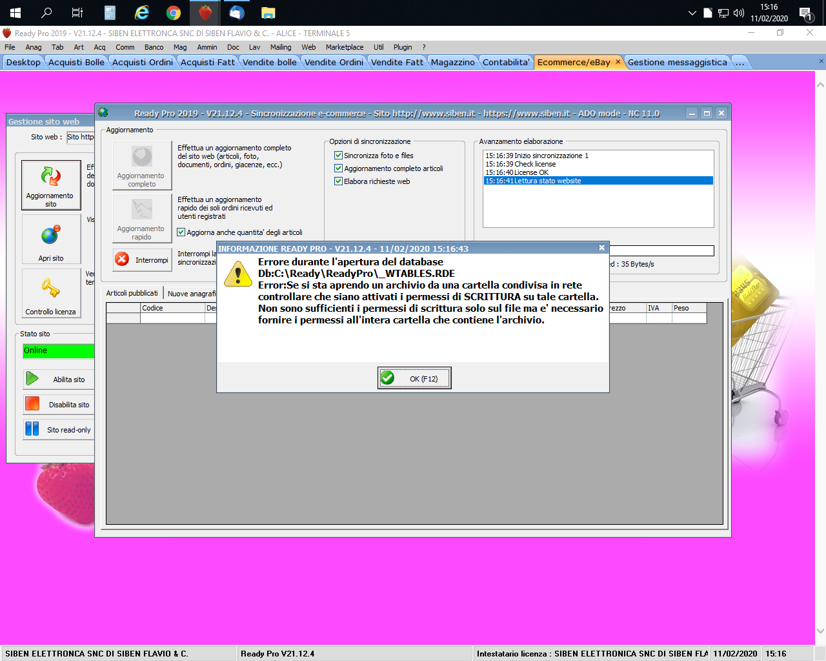Click the volume speaker tray icon
Image resolution: width=826 pixels, height=661 pixels.
[739, 13]
